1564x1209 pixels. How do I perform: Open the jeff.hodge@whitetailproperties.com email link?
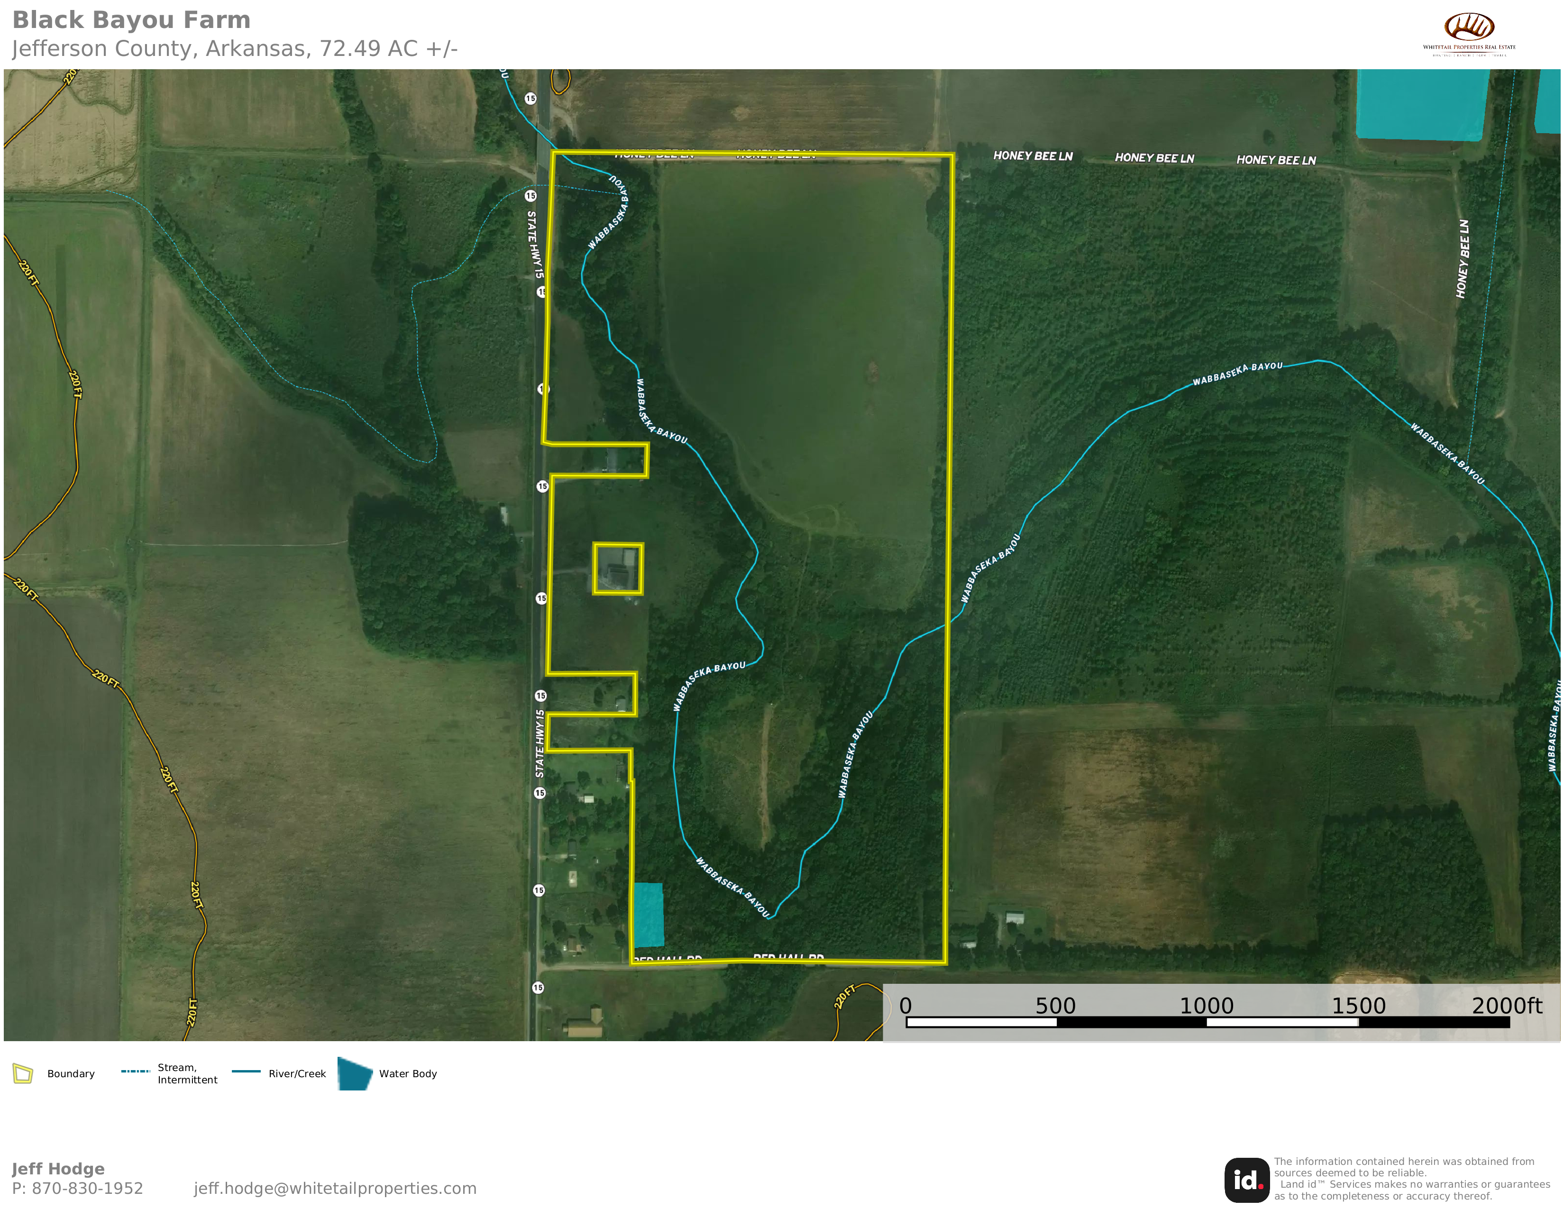334,1188
